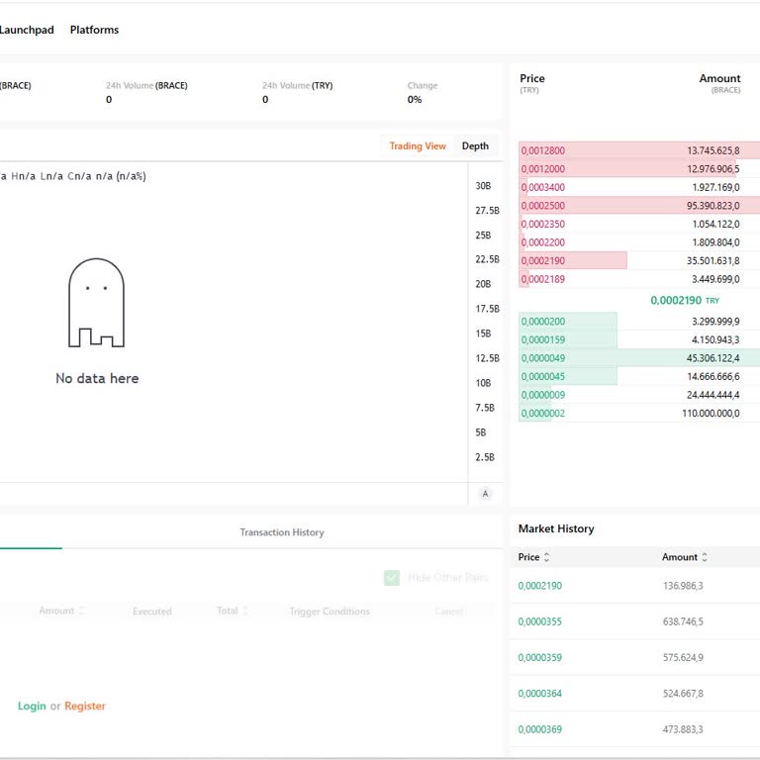The height and width of the screenshot is (760, 760).
Task: Sort Market History by Amount
Action: (687, 557)
